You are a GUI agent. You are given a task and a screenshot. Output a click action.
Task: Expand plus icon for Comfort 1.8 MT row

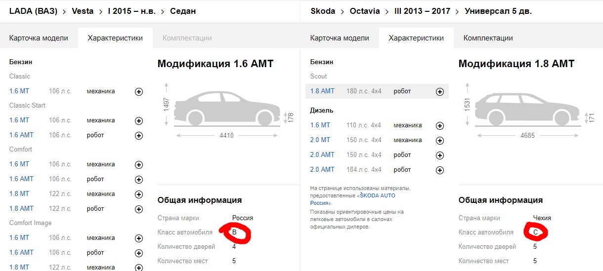(x=139, y=194)
